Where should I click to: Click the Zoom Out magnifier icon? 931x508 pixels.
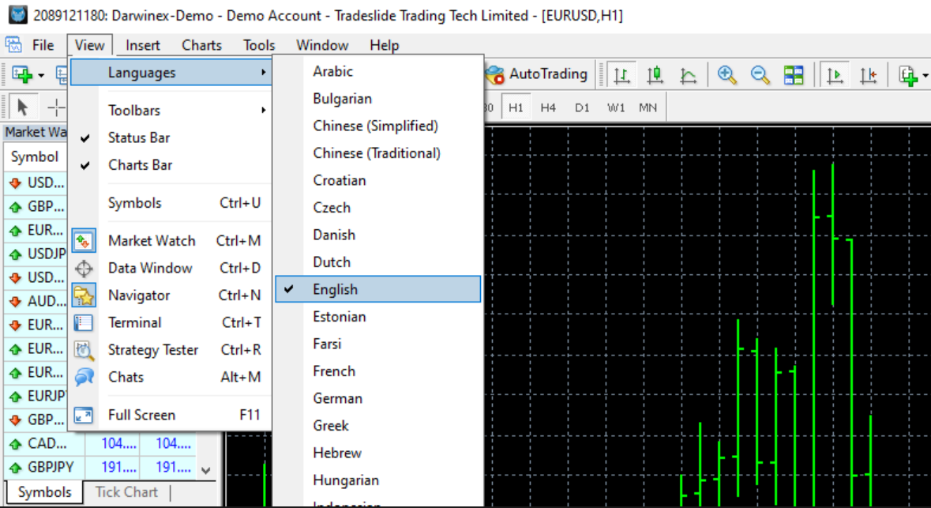pyautogui.click(x=760, y=75)
